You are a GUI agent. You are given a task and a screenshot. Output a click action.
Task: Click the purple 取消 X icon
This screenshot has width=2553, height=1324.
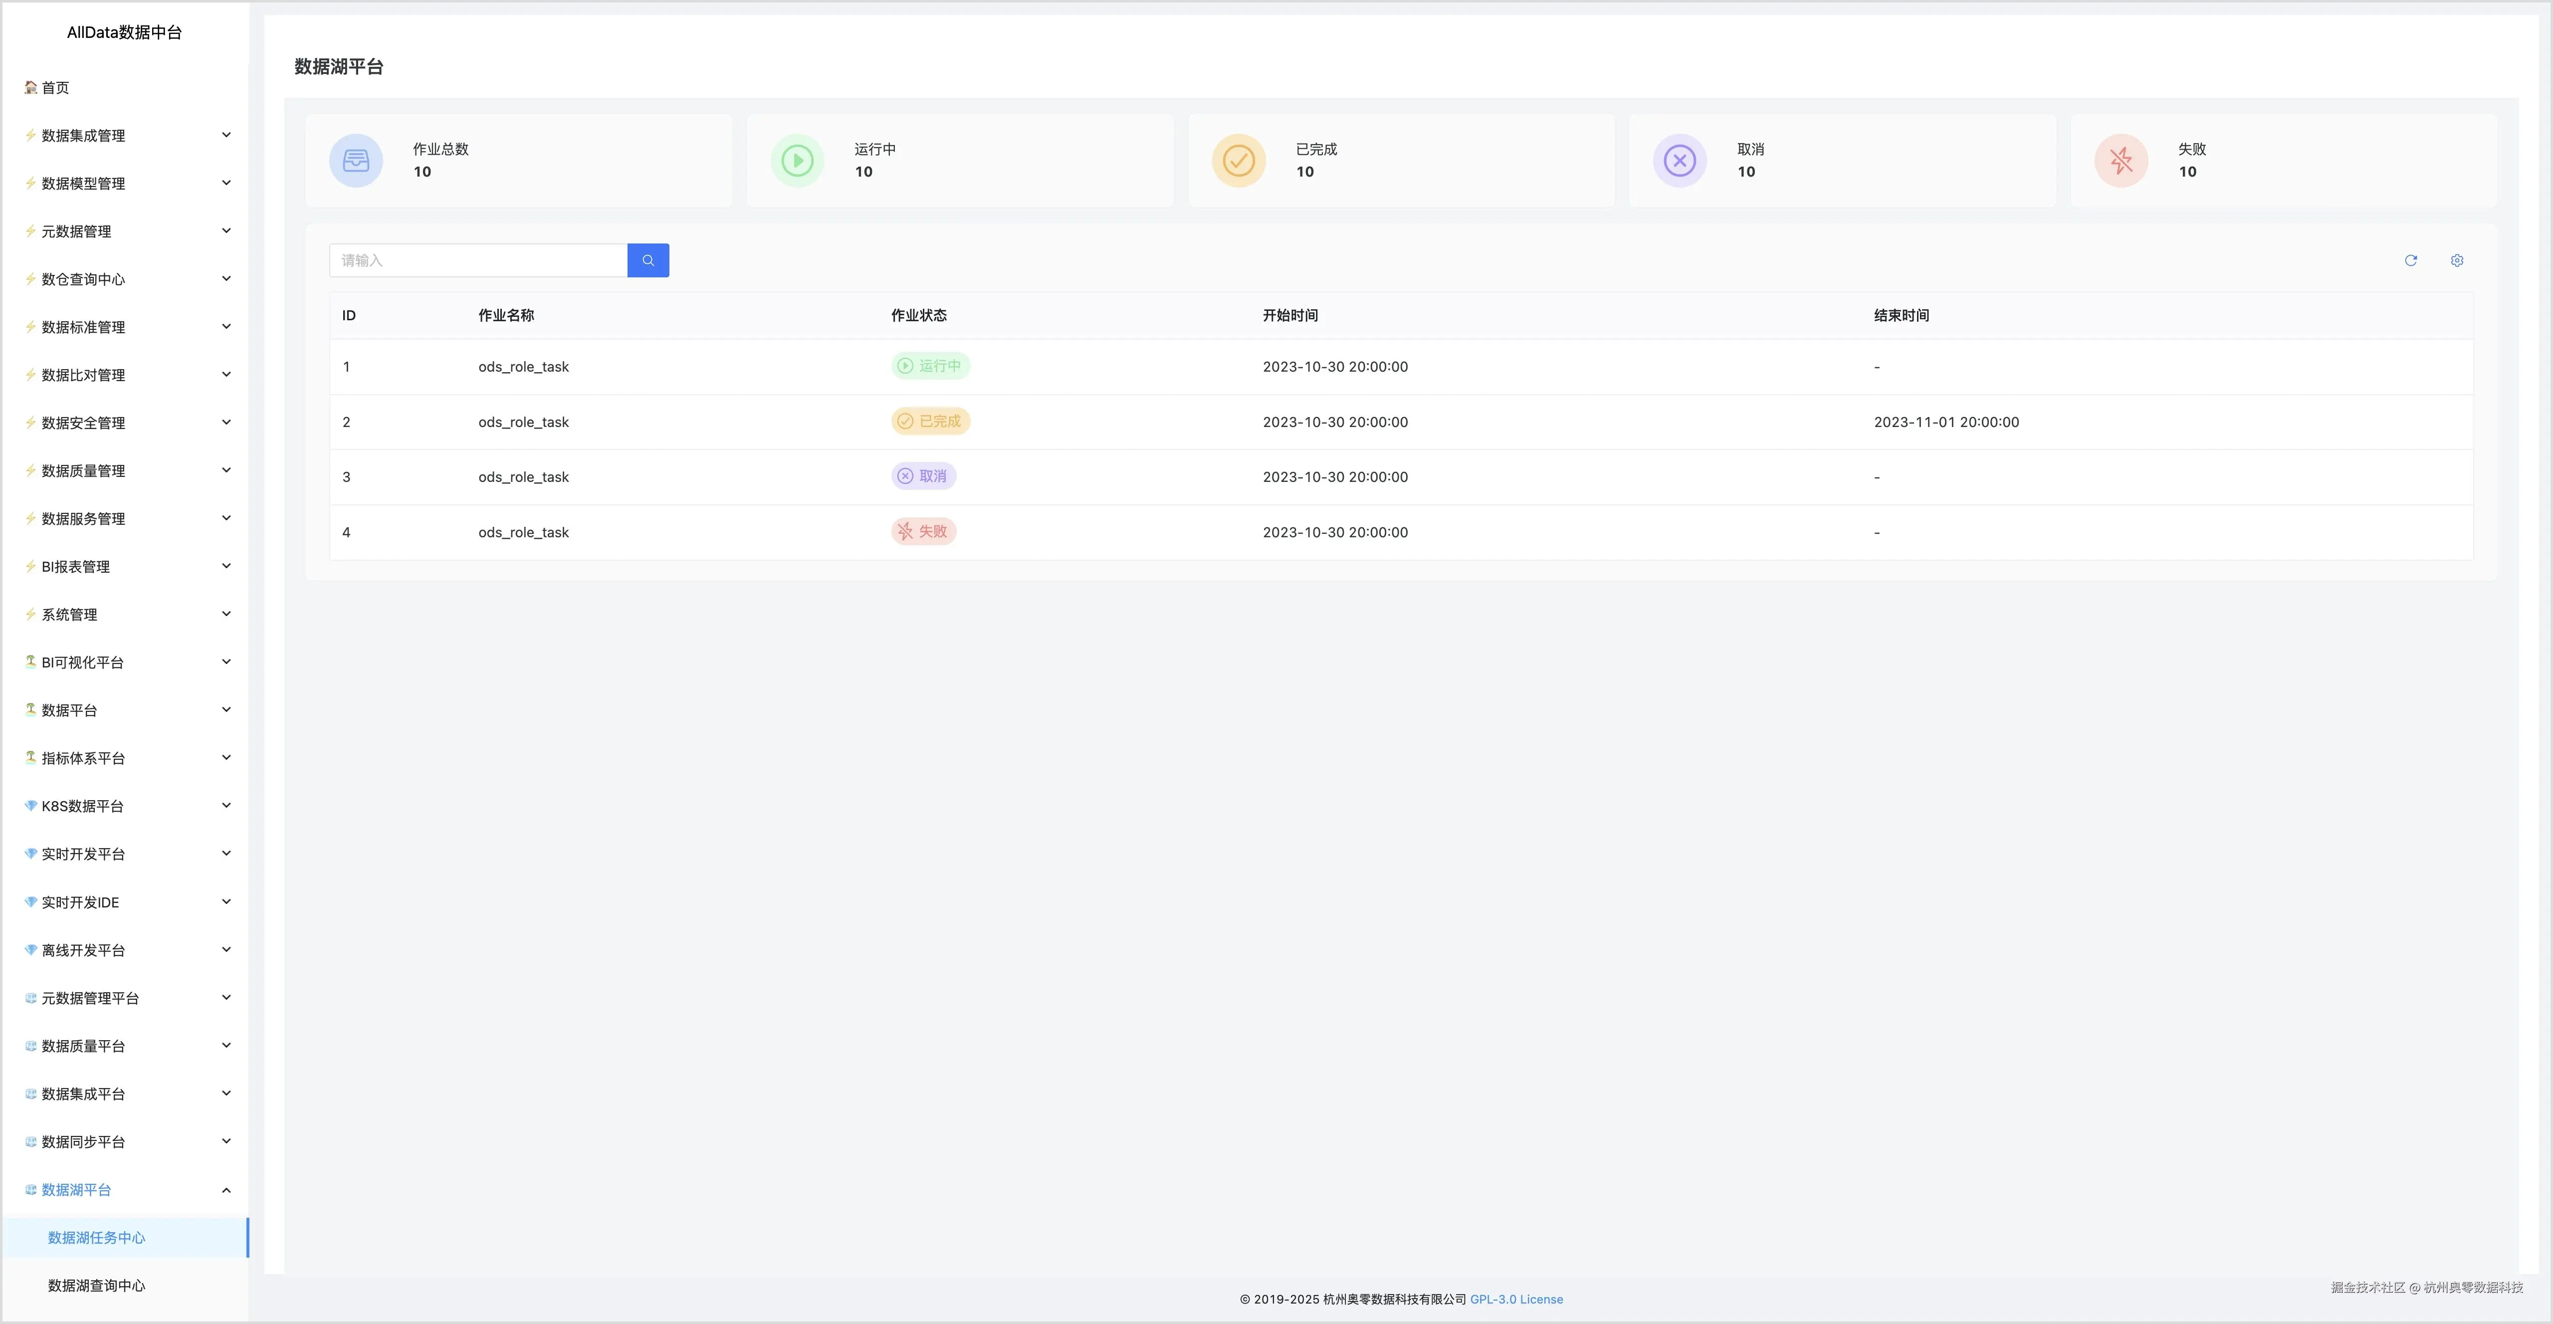click(x=1679, y=161)
